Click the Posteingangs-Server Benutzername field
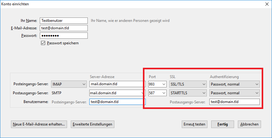This screenshot has width=272, height=138. coord(117,102)
